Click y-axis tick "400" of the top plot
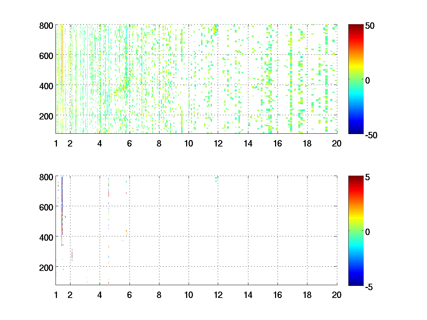 coord(46,86)
